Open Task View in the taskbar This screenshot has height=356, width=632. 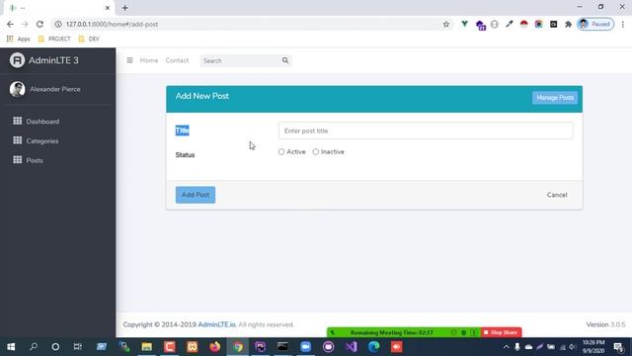78,347
